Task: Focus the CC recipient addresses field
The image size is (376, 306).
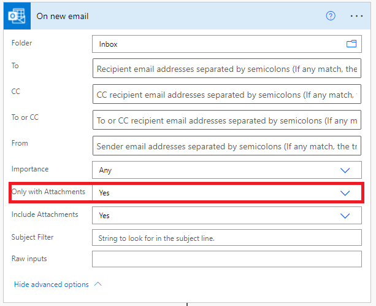Action: tap(227, 94)
